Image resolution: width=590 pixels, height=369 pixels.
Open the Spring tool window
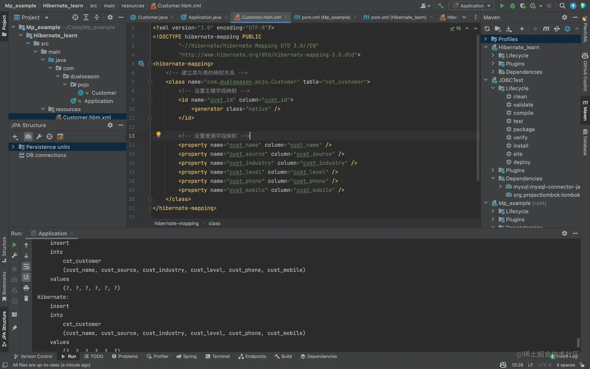[186, 356]
